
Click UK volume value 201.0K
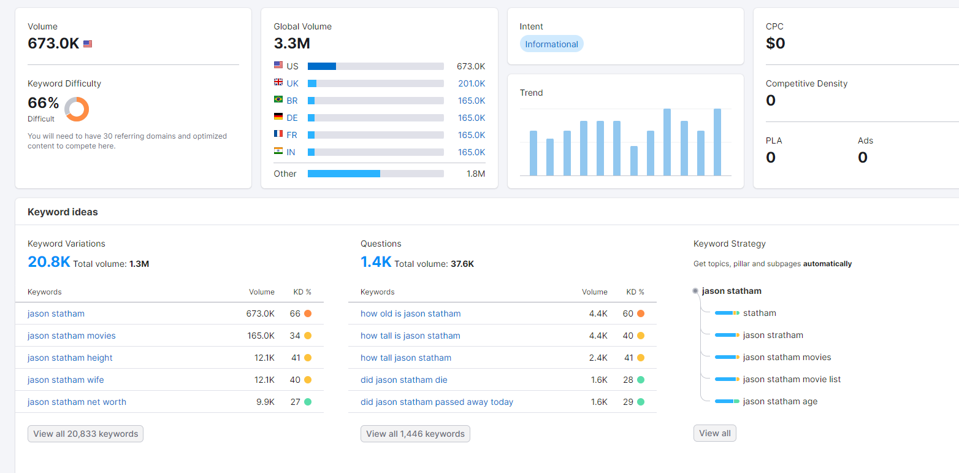pos(471,83)
